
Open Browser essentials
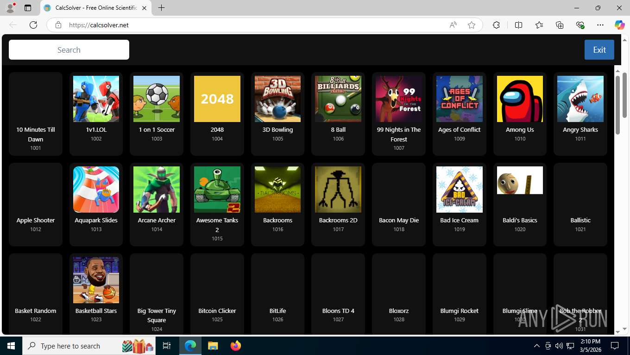point(580,25)
